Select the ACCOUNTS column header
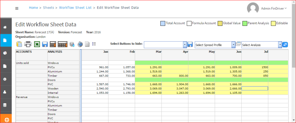Viewport: 296px width, 123px height. click(x=31, y=55)
